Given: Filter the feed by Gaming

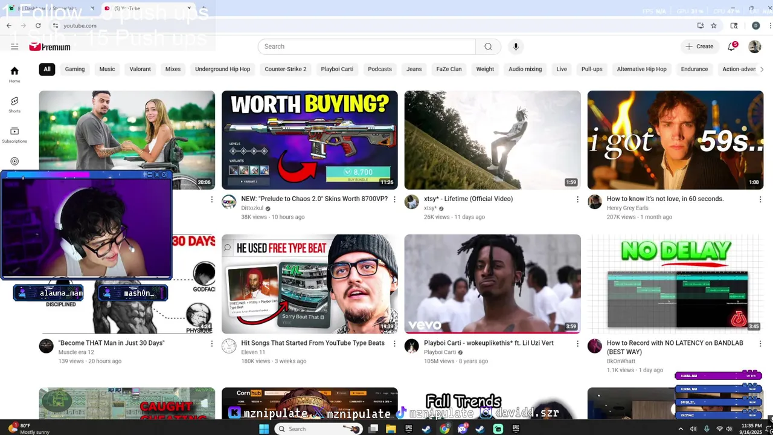Looking at the screenshot, I should click(75, 69).
